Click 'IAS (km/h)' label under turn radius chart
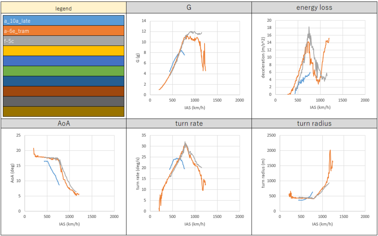The height and width of the screenshot is (236, 378). pos(320,223)
